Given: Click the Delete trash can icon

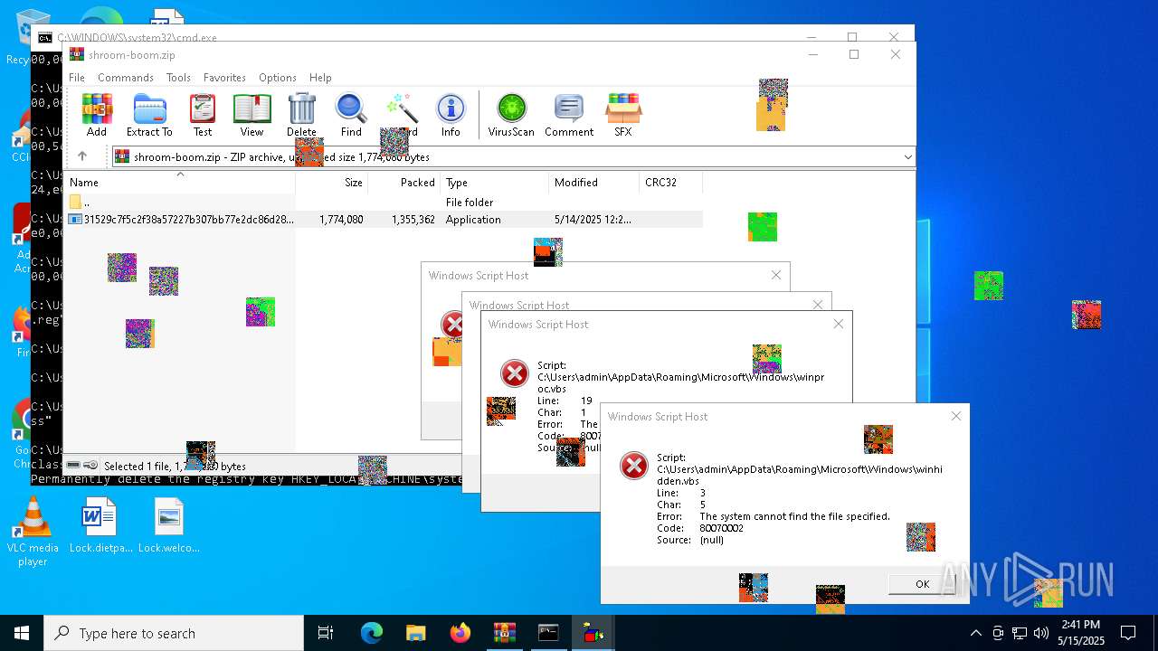Looking at the screenshot, I should pos(301,115).
